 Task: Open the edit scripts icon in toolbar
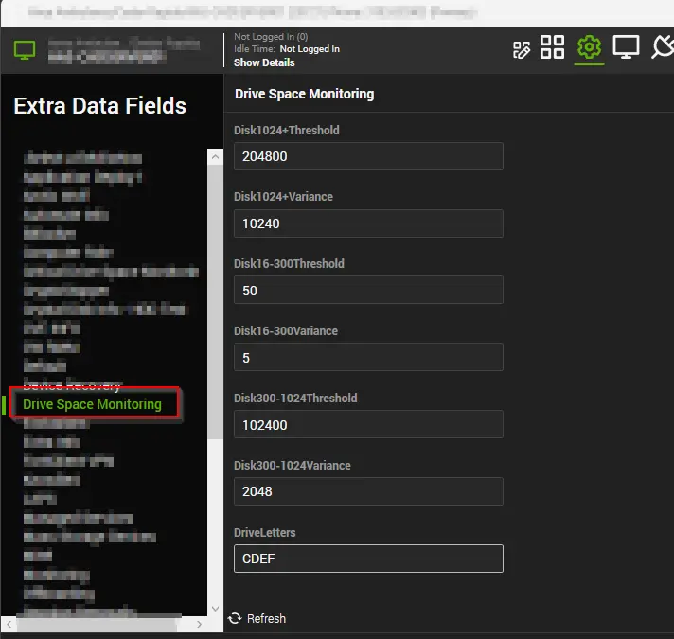pos(522,50)
